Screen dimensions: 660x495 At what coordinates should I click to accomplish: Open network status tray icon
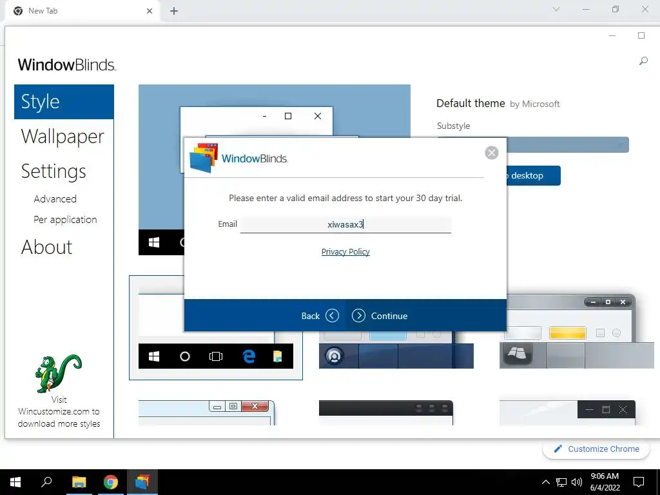click(561, 482)
